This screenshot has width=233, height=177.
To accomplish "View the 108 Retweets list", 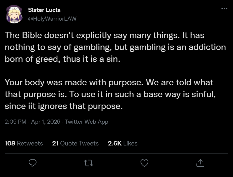I will (24, 143).
